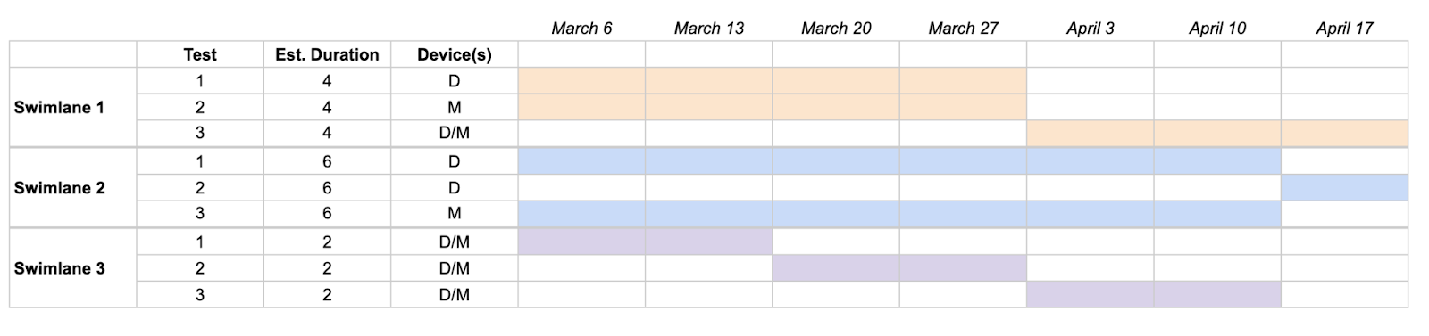Select the March 27 date header
Screen dimensions: 1429x336
point(963,28)
